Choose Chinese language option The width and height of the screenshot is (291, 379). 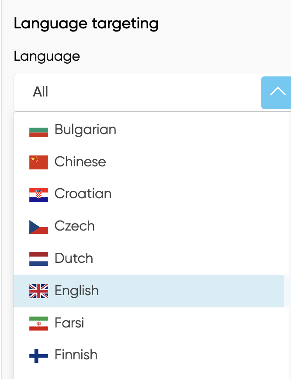coord(80,162)
